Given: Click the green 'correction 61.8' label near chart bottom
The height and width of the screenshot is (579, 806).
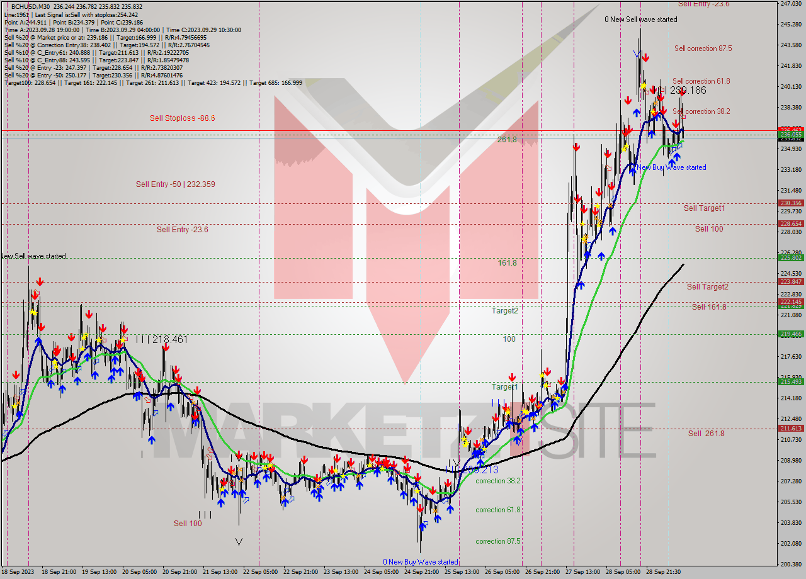Looking at the screenshot, I should tap(497, 510).
